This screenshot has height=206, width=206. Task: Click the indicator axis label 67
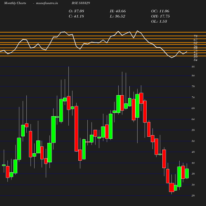point(195,40)
